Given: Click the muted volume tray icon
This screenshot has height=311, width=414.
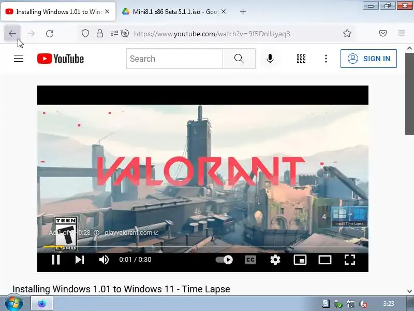Looking at the screenshot, I should (x=363, y=304).
